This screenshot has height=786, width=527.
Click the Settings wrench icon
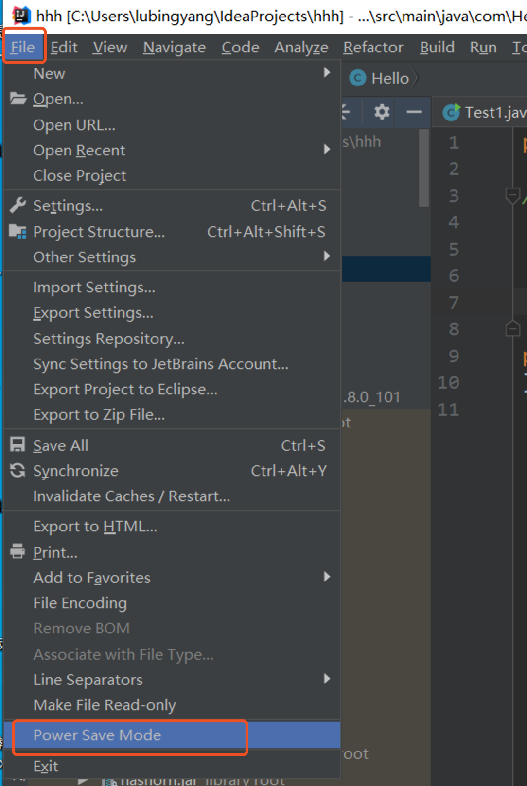(18, 205)
